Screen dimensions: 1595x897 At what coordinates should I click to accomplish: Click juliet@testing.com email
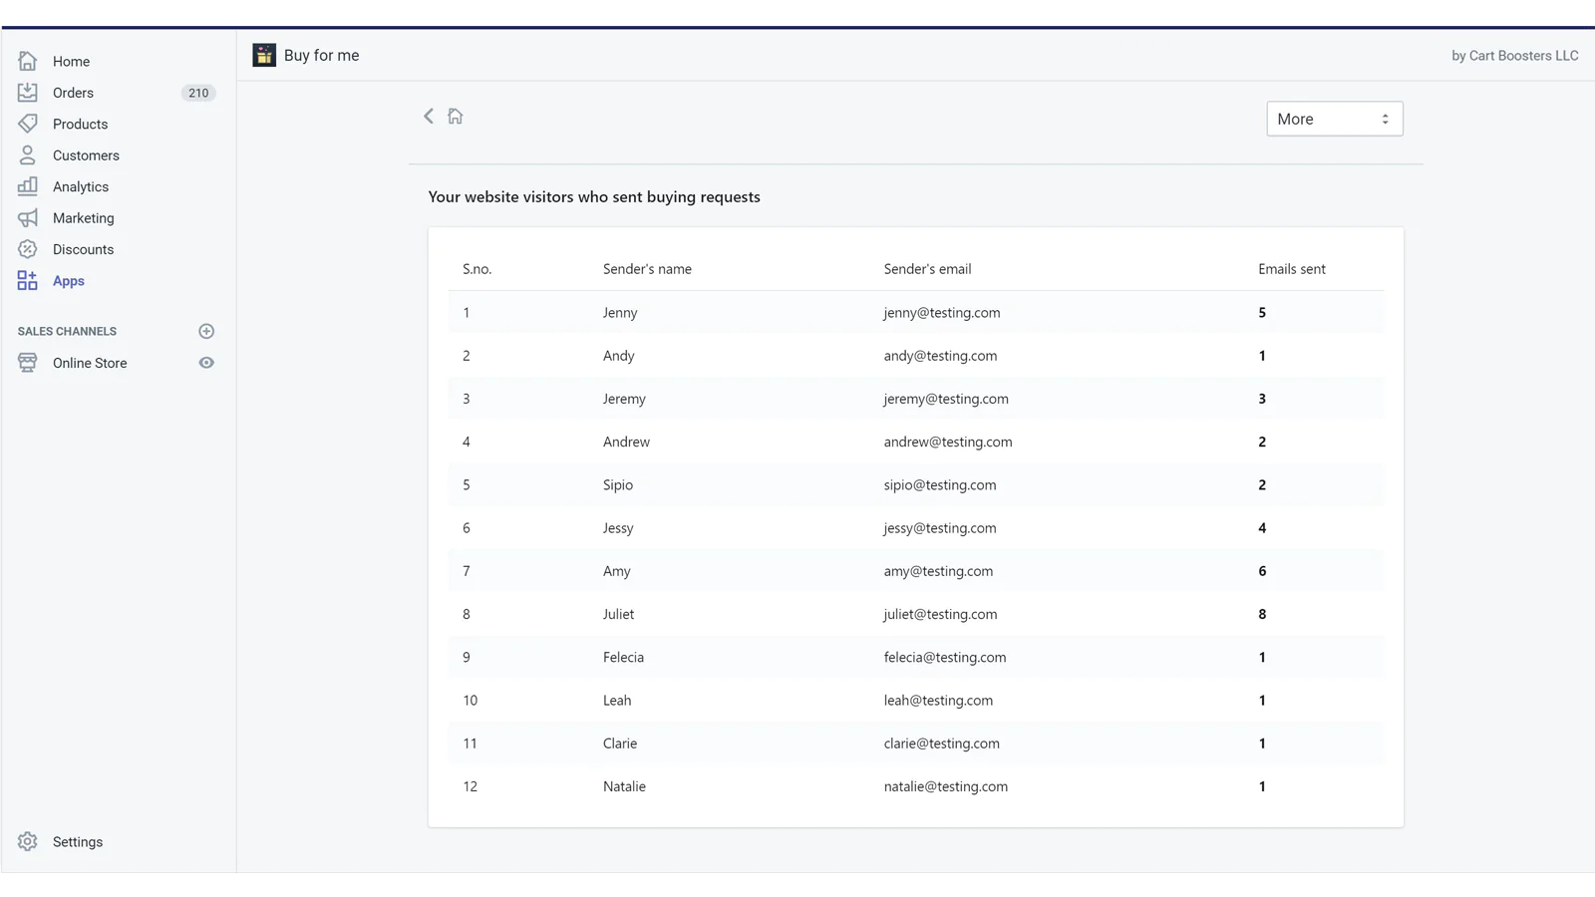click(x=940, y=614)
